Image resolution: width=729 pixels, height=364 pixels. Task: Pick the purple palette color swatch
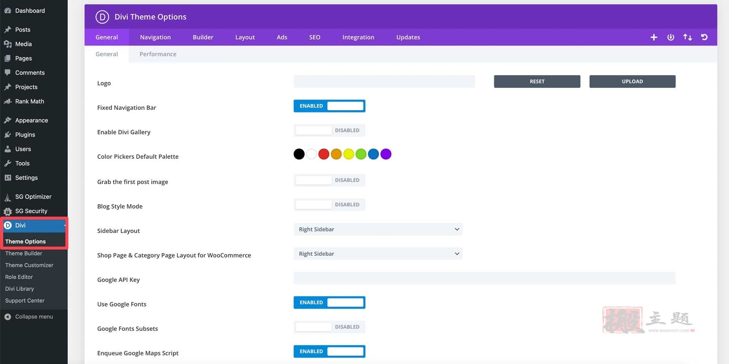coord(386,154)
